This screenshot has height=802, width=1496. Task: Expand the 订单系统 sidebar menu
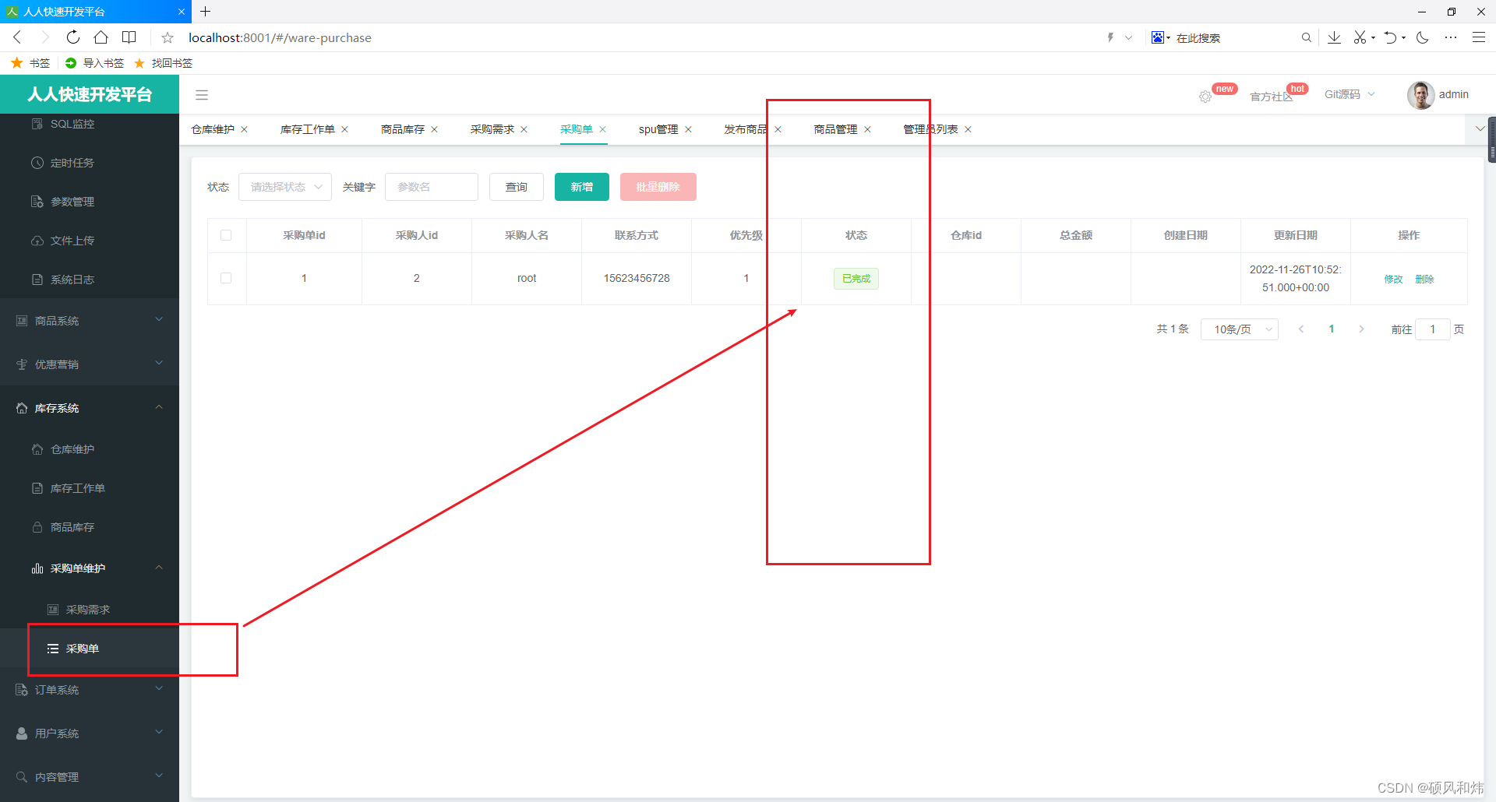coord(90,690)
